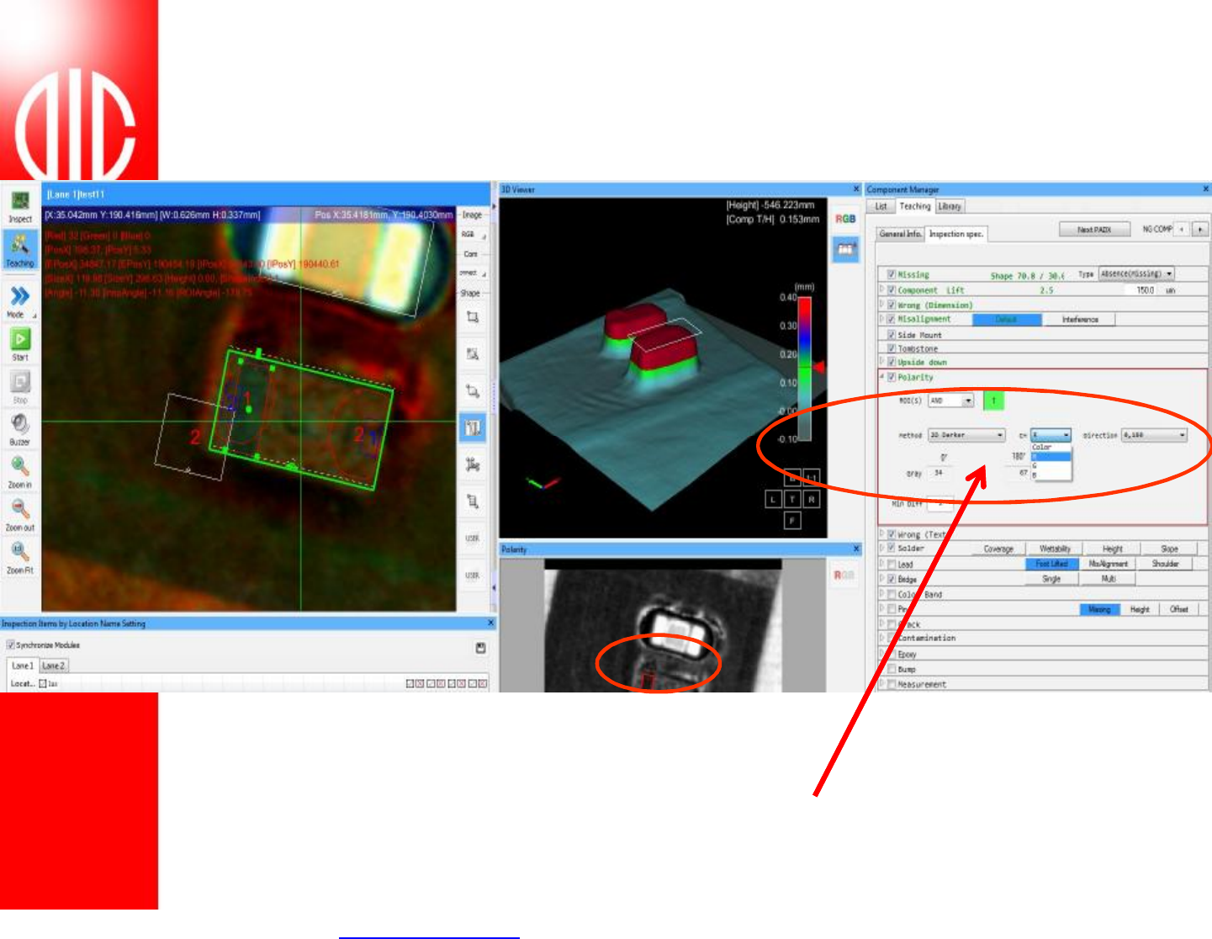
Task: Select the shape tool below the highlighted one
Action: coord(473,464)
